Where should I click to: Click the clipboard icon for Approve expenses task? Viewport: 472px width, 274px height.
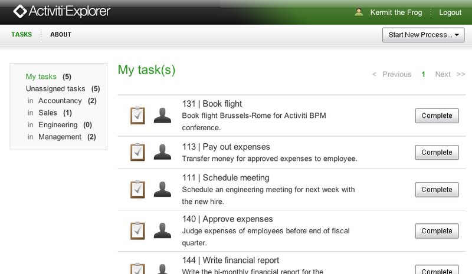137,230
